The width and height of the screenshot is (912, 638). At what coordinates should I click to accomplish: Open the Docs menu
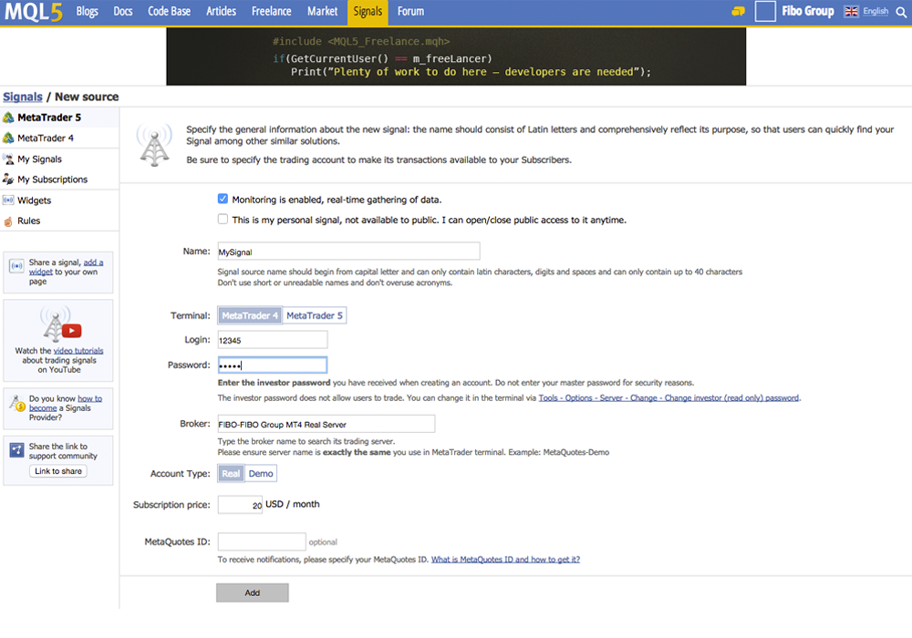(x=123, y=12)
